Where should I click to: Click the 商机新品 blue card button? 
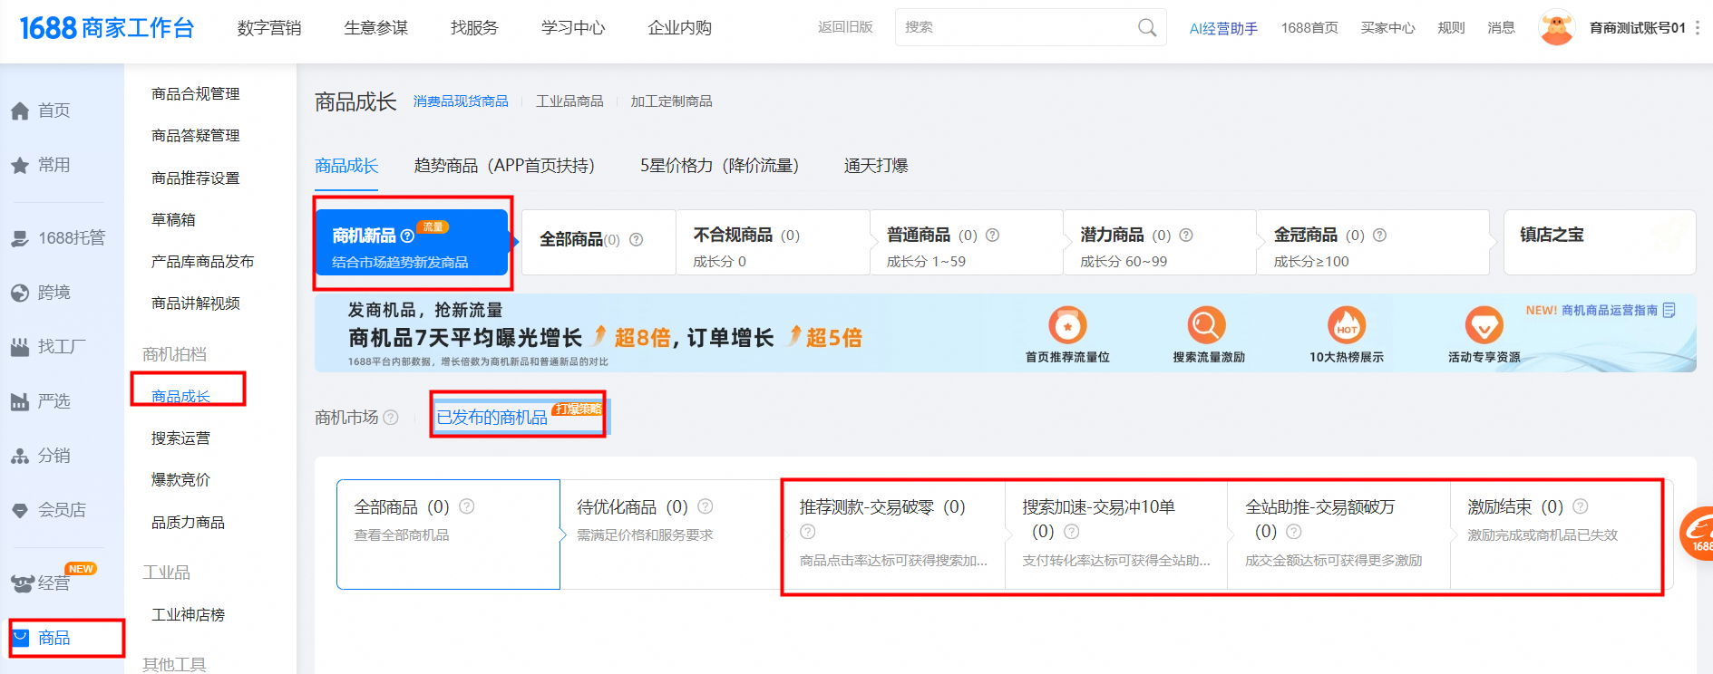click(x=411, y=243)
